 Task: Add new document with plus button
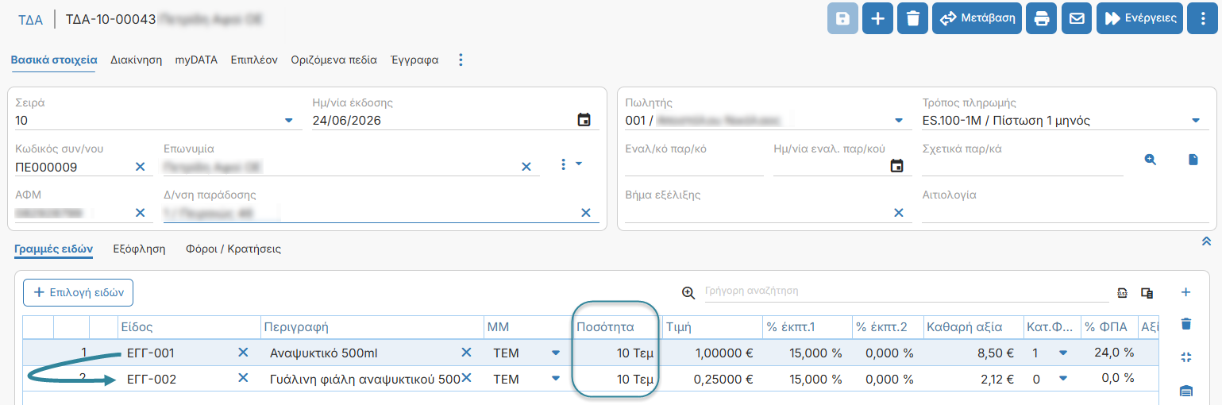tap(877, 18)
